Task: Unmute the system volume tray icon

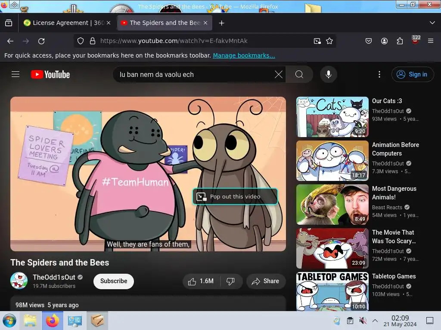Action: pyautogui.click(x=363, y=321)
